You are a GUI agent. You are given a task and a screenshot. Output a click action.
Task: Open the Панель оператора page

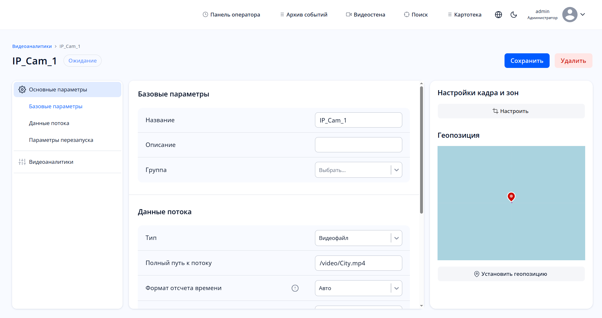click(231, 15)
